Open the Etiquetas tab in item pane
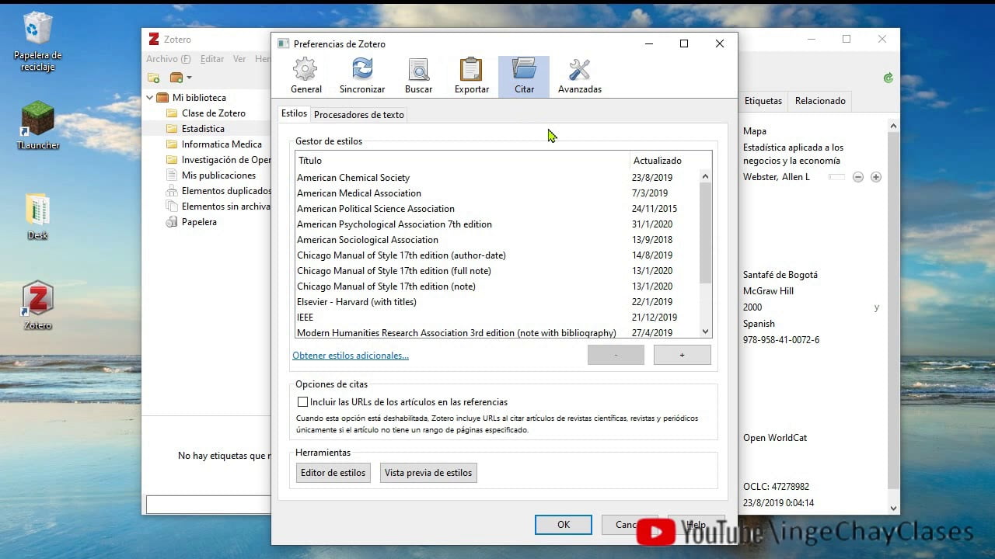Screen dimensions: 995x559 point(763,101)
